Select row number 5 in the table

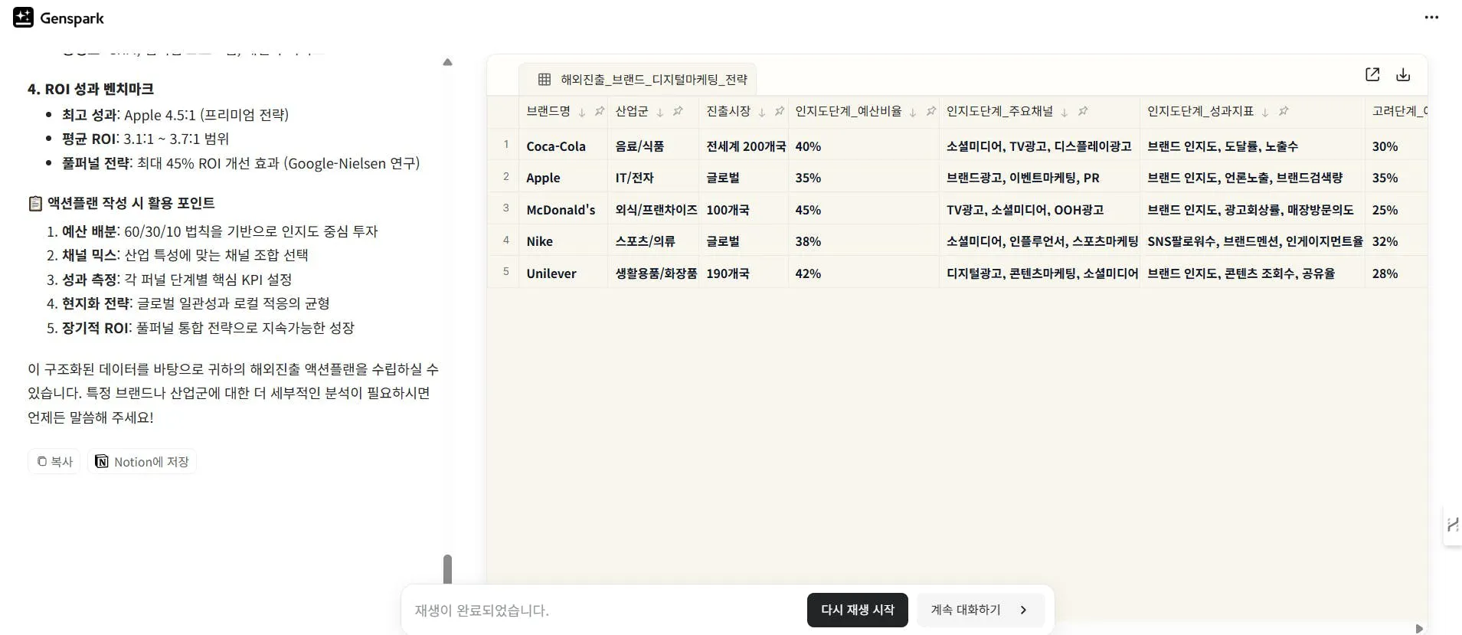coord(505,272)
